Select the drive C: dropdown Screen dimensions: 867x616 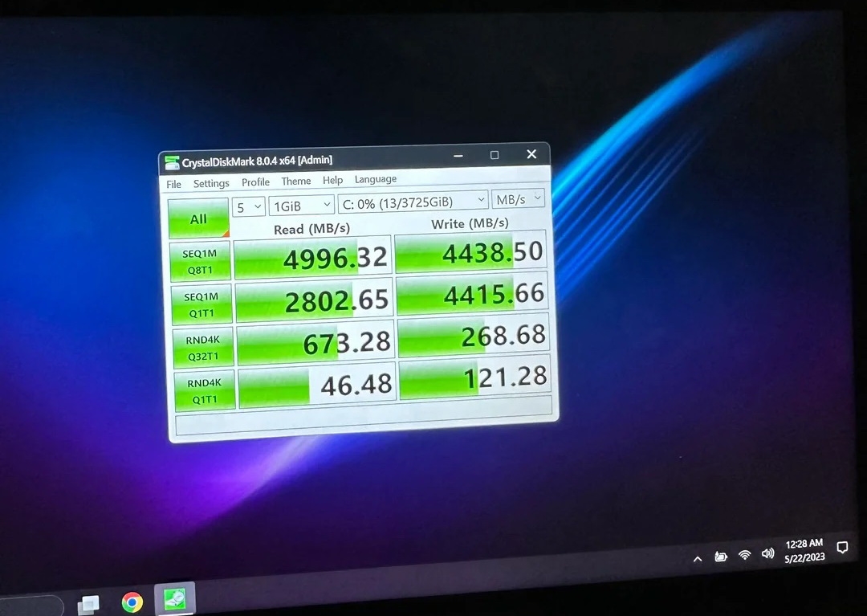point(413,201)
